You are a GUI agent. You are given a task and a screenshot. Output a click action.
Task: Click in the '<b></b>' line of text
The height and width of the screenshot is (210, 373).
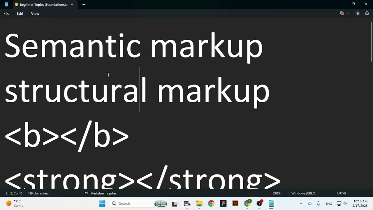click(67, 136)
